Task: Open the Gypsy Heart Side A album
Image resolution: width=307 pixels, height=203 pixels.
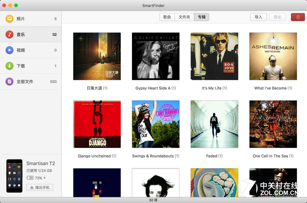Action: point(155,56)
